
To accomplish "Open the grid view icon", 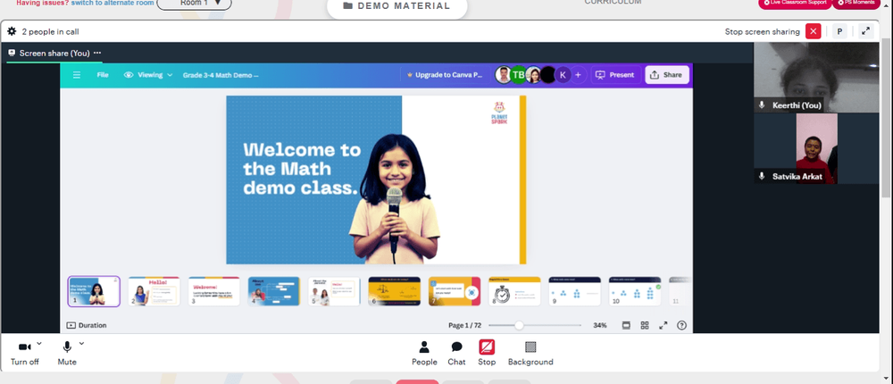I will [x=645, y=325].
